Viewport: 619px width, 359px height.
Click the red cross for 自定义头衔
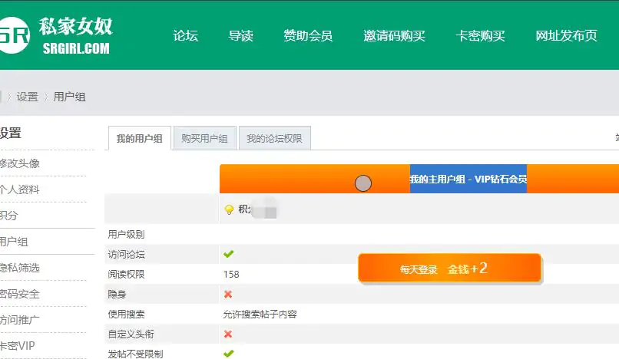click(x=228, y=334)
